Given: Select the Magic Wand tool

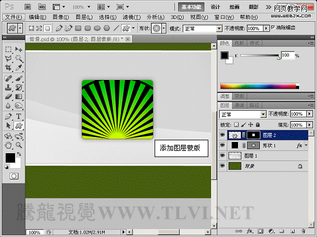Looking at the screenshot, I should [x=19, y=59].
